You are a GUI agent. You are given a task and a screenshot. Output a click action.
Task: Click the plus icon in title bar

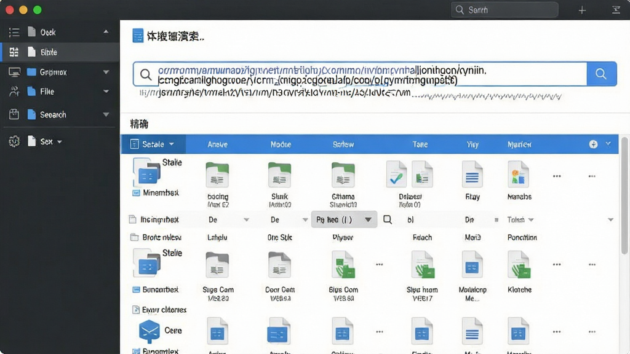(x=582, y=10)
